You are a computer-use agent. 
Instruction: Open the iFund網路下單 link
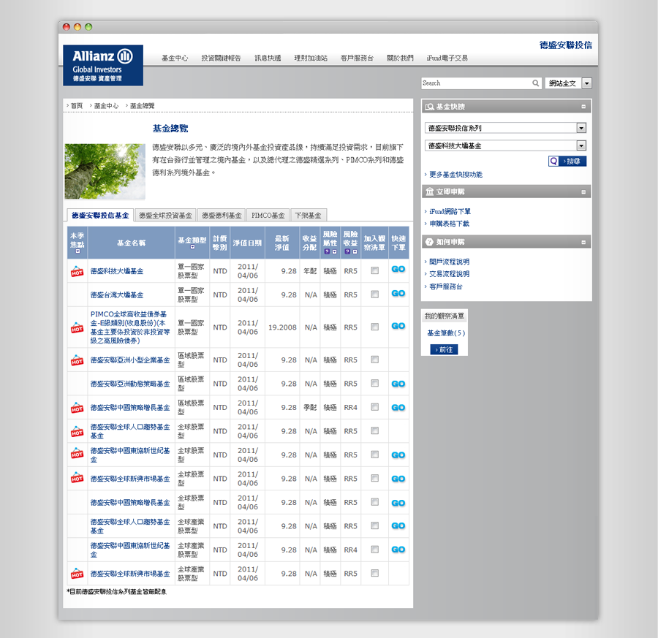[450, 211]
